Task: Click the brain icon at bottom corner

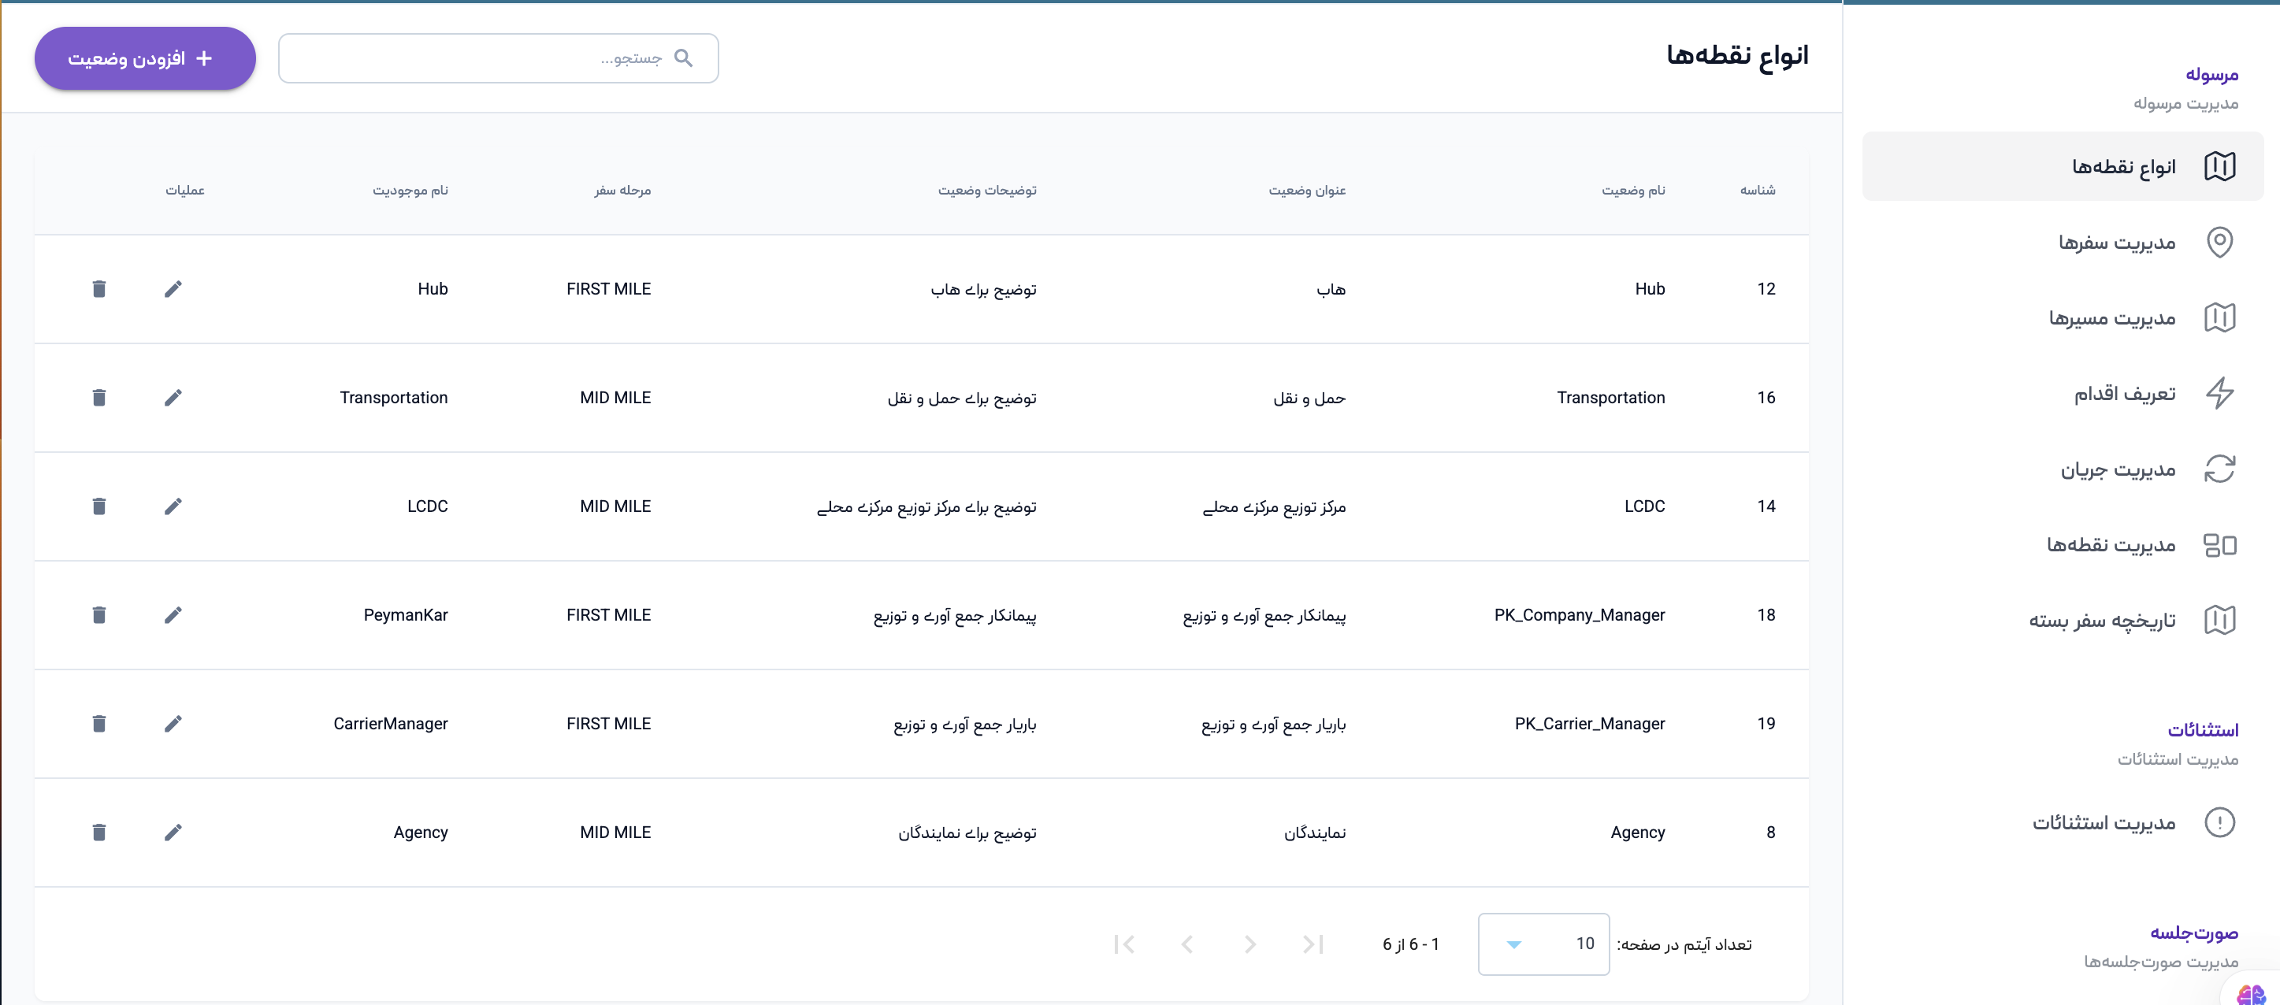Action: coord(2252,995)
